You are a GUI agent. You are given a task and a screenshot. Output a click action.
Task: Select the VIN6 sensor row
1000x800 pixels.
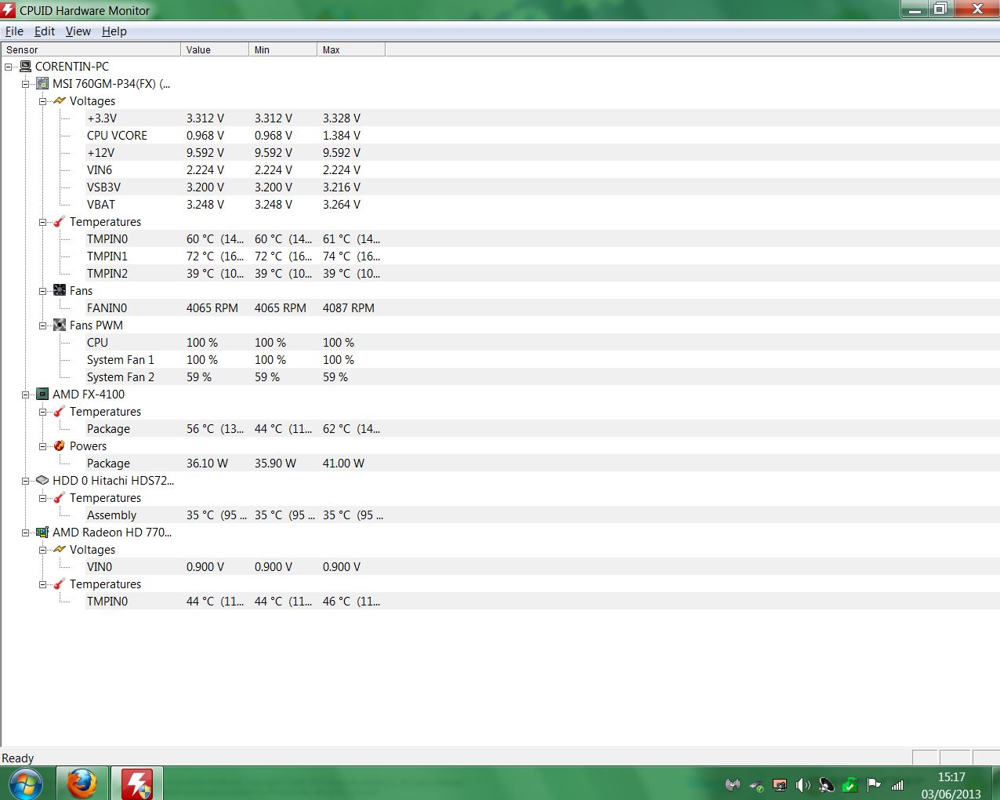[542, 170]
